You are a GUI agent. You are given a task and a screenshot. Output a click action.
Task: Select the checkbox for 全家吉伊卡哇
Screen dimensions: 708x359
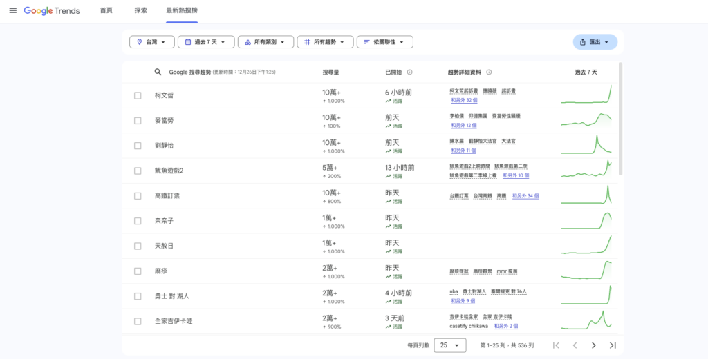[x=138, y=322]
